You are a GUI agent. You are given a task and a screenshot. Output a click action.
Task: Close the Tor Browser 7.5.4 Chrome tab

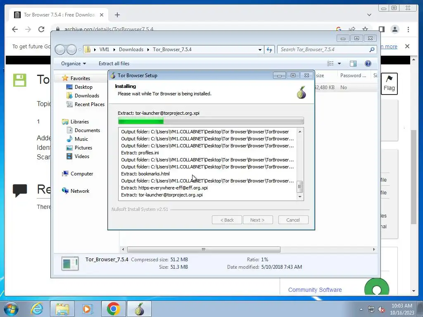point(102,15)
